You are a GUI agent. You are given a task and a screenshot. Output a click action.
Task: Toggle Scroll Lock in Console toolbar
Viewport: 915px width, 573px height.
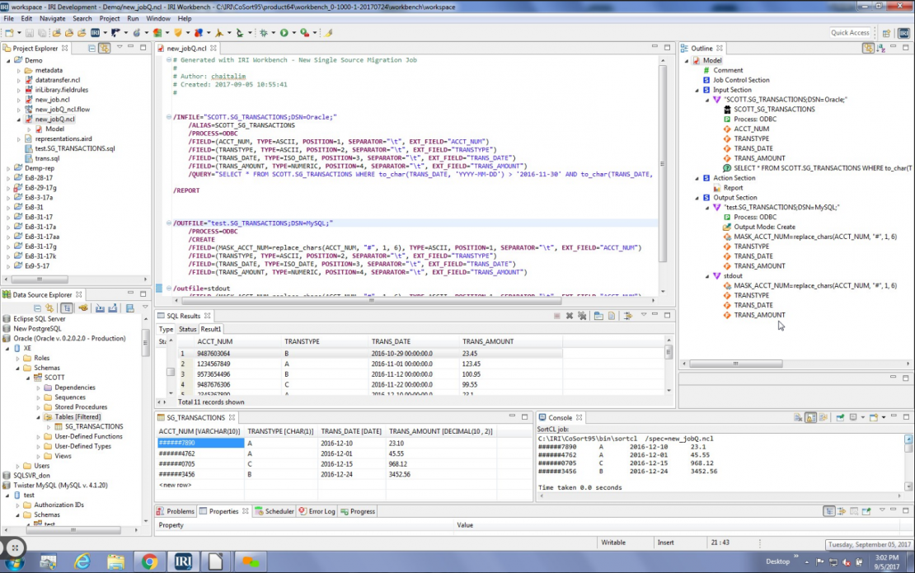coord(810,418)
